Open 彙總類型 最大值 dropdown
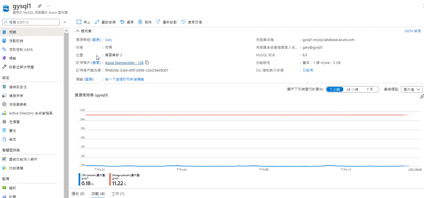The image size is (424, 198). [x=412, y=89]
